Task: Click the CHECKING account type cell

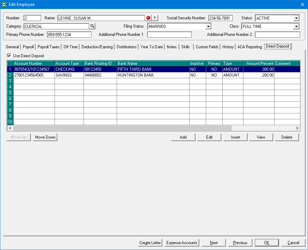Action: pyautogui.click(x=69, y=69)
